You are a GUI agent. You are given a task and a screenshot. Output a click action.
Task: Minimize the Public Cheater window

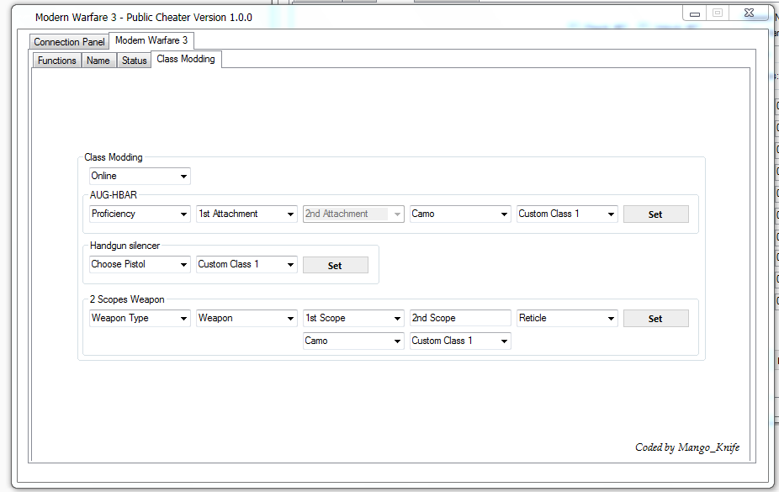695,13
